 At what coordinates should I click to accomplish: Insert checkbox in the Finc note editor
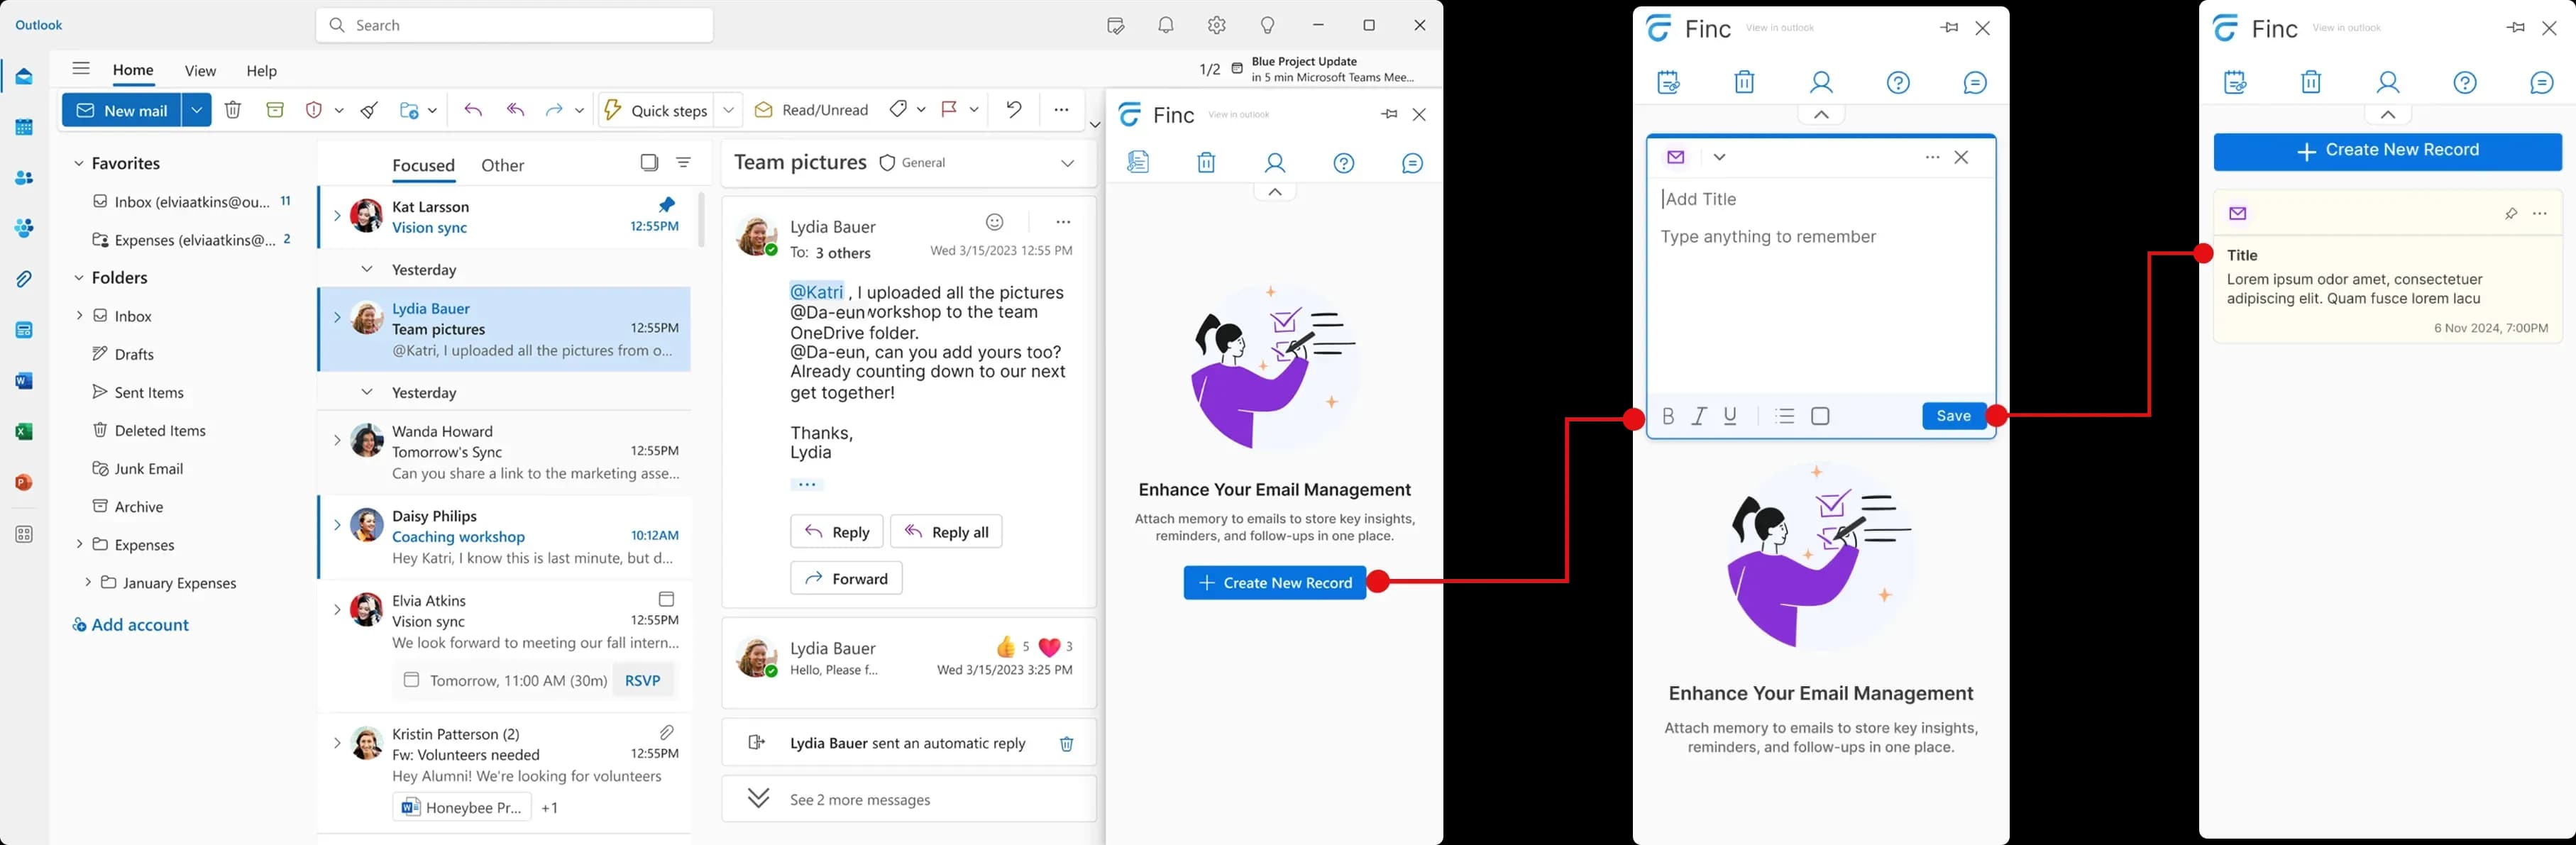(x=1821, y=416)
